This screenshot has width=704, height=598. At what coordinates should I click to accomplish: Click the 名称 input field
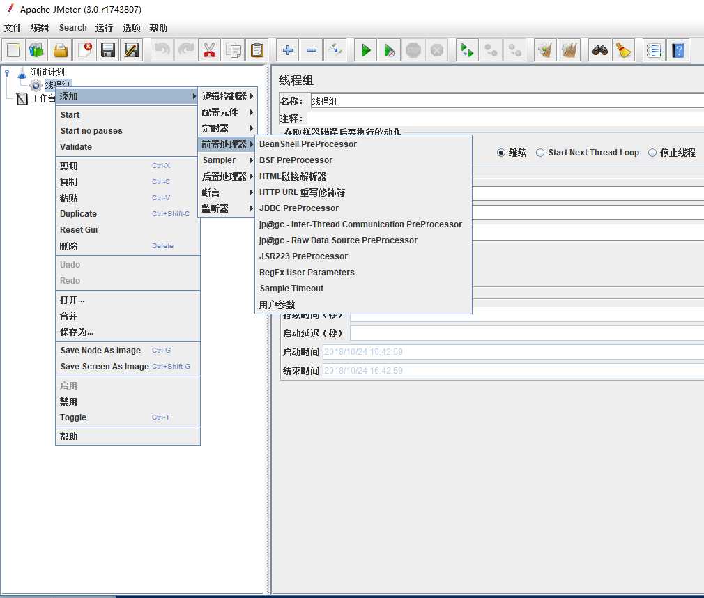(507, 101)
